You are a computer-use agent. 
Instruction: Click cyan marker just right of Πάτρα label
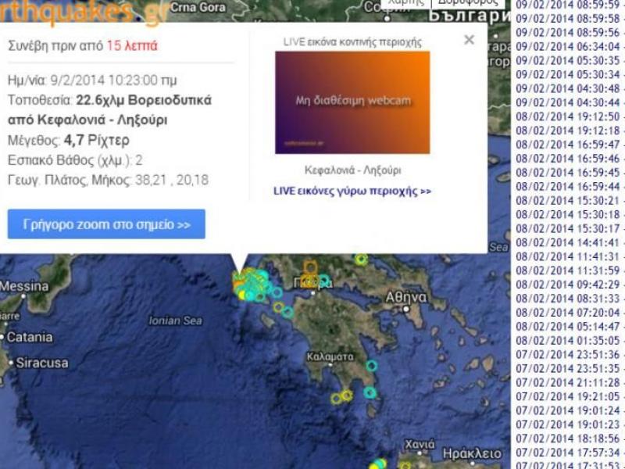tap(324, 280)
